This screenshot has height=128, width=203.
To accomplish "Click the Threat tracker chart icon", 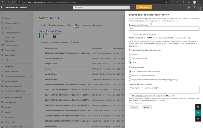I will [2, 122].
